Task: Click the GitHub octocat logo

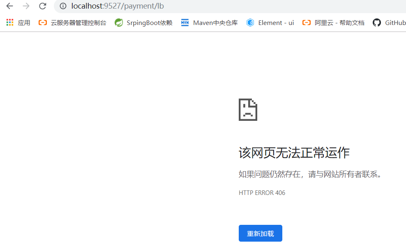Action: click(376, 23)
